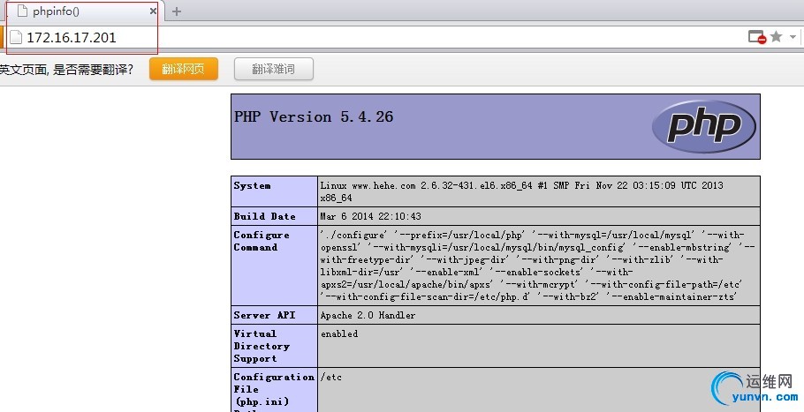This screenshot has width=804, height=412.
Task: Open a new tab with plus button
Action: [177, 11]
